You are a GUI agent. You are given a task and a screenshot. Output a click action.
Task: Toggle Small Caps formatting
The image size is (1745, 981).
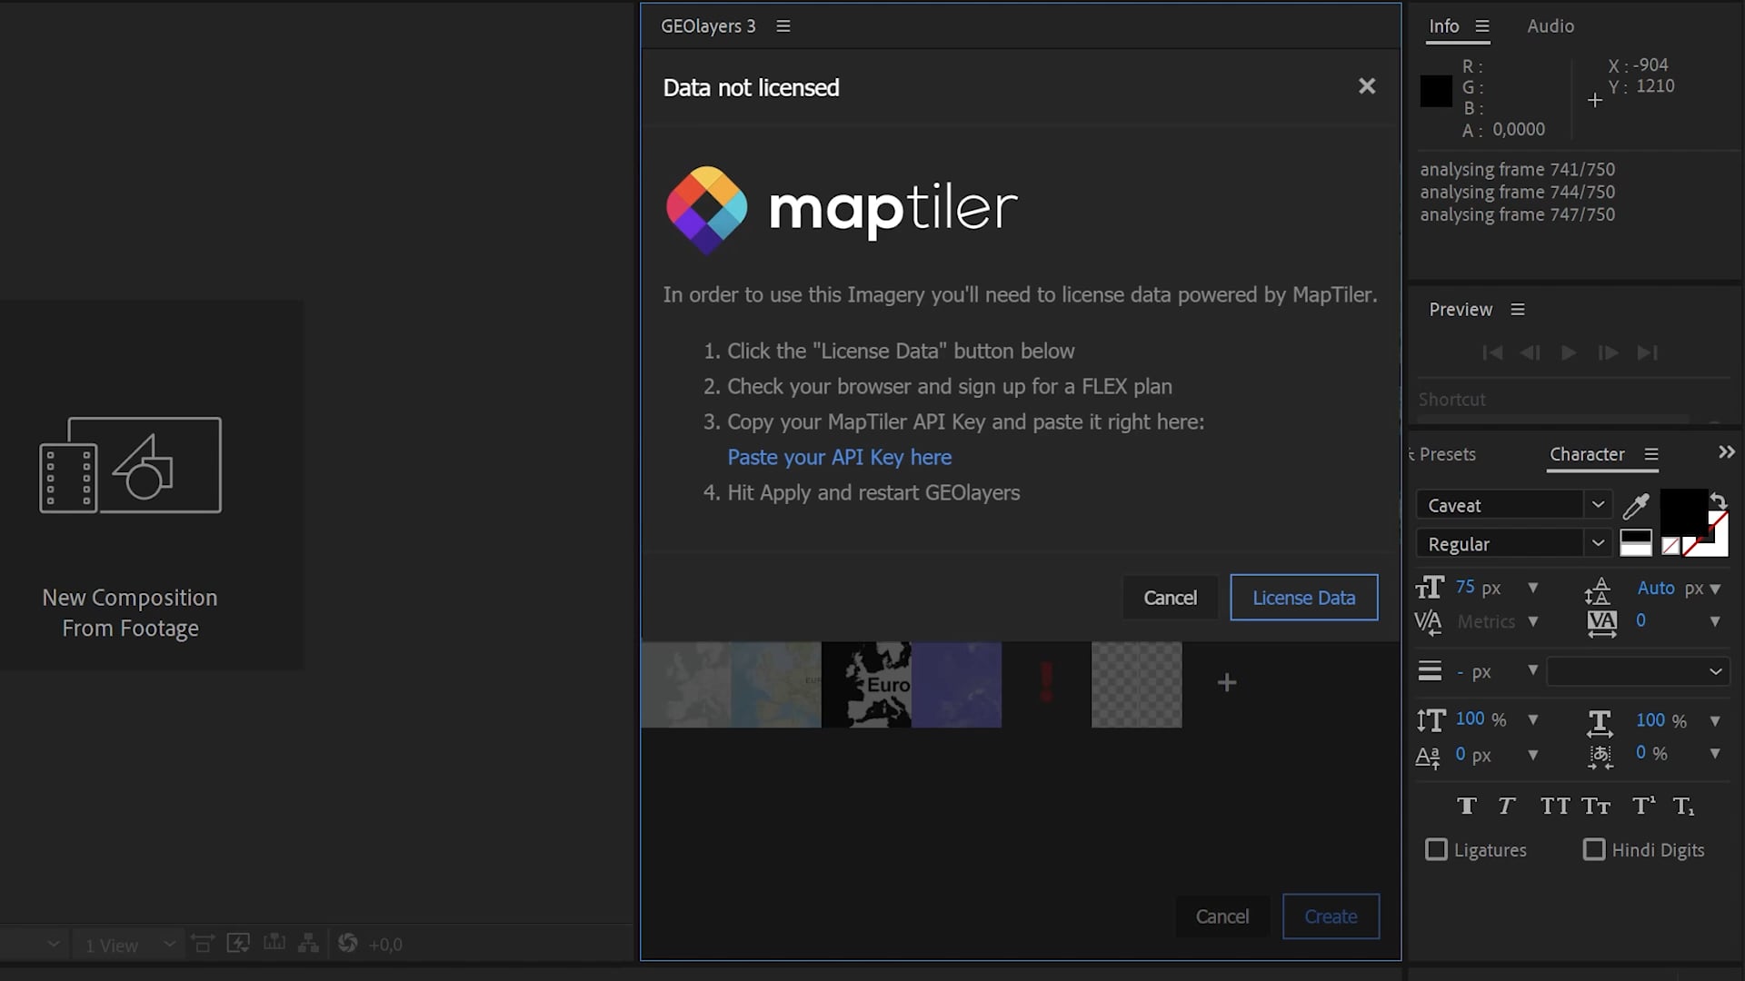[x=1597, y=806]
